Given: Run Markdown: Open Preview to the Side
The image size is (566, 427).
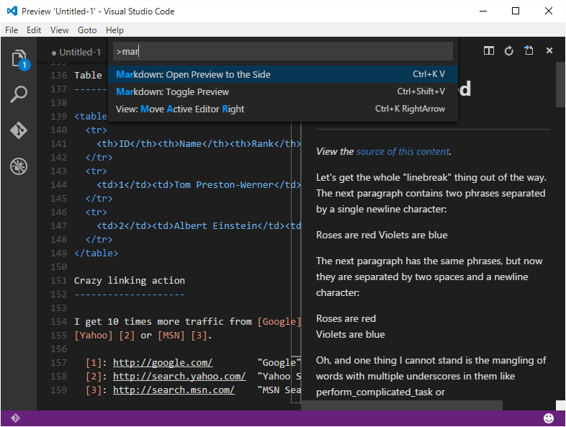Looking at the screenshot, I should [282, 74].
